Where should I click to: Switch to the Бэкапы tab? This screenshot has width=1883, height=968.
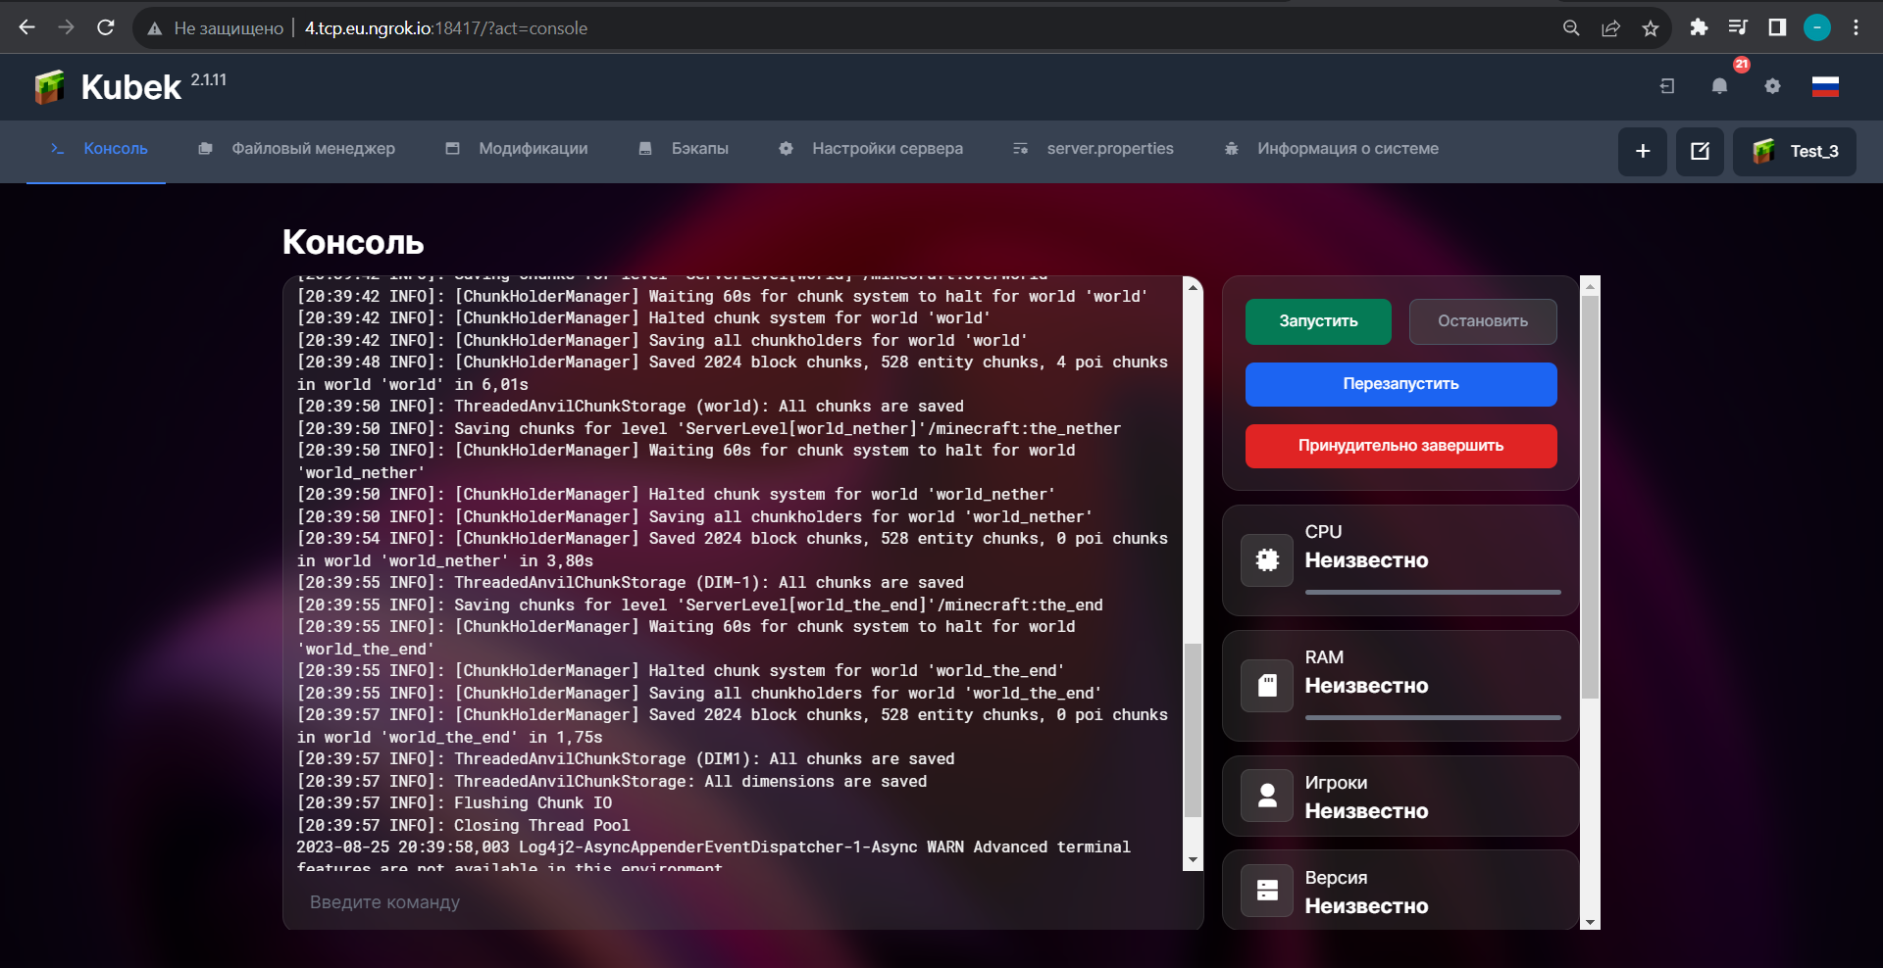[x=699, y=149]
